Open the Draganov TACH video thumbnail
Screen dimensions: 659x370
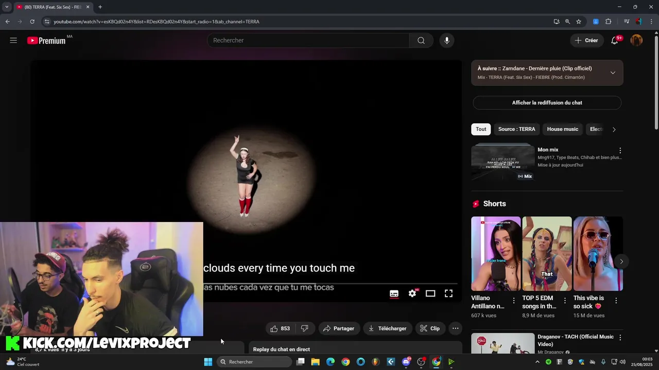click(502, 343)
